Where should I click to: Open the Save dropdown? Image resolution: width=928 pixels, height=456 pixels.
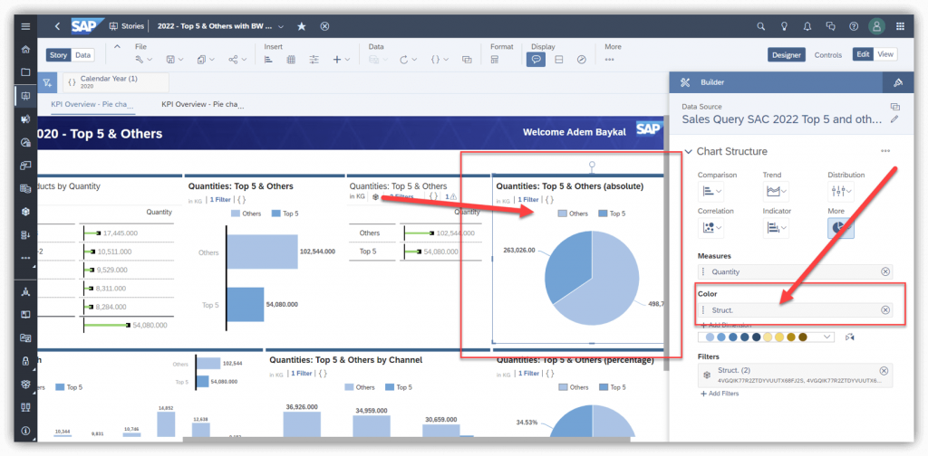[x=176, y=60]
